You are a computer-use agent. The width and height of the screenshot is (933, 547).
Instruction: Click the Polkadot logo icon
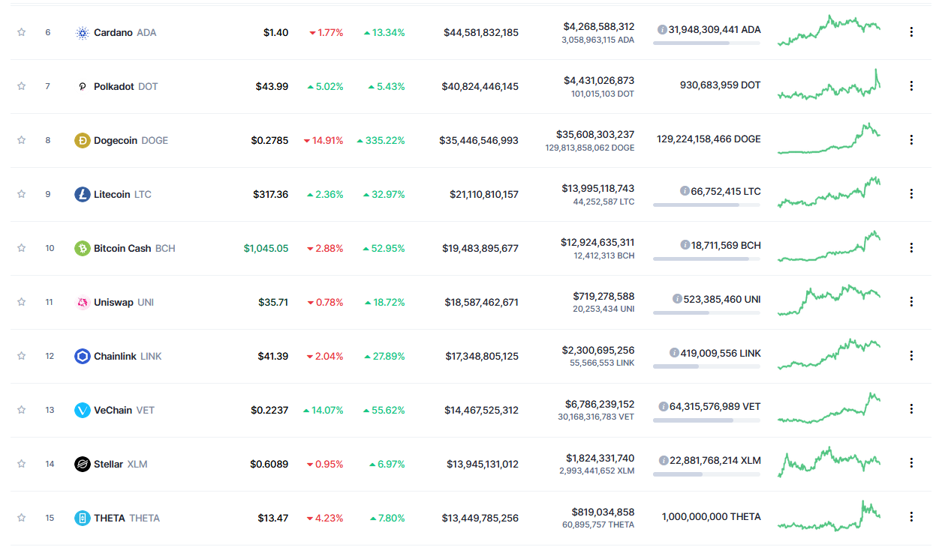83,87
